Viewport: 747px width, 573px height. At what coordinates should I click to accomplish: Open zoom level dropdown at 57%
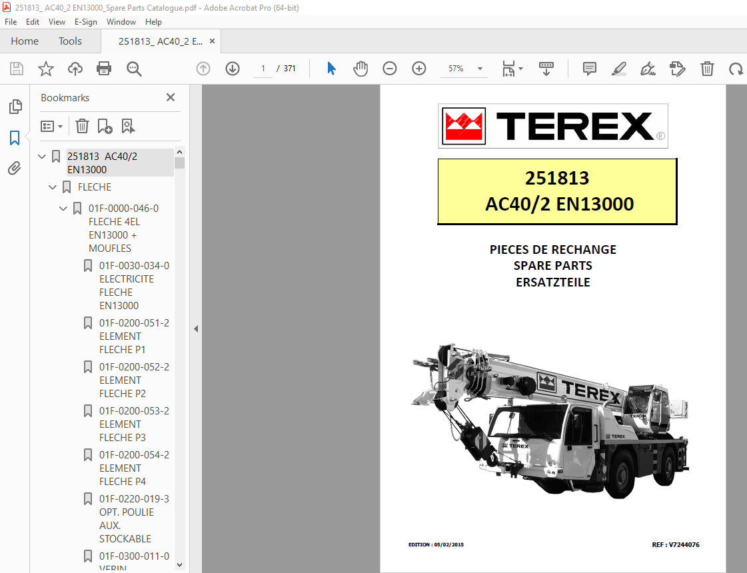coord(480,69)
